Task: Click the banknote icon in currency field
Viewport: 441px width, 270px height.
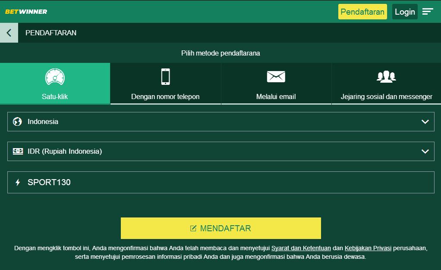Action: (18, 151)
